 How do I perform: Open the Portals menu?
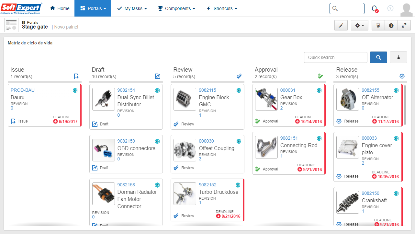(x=93, y=8)
